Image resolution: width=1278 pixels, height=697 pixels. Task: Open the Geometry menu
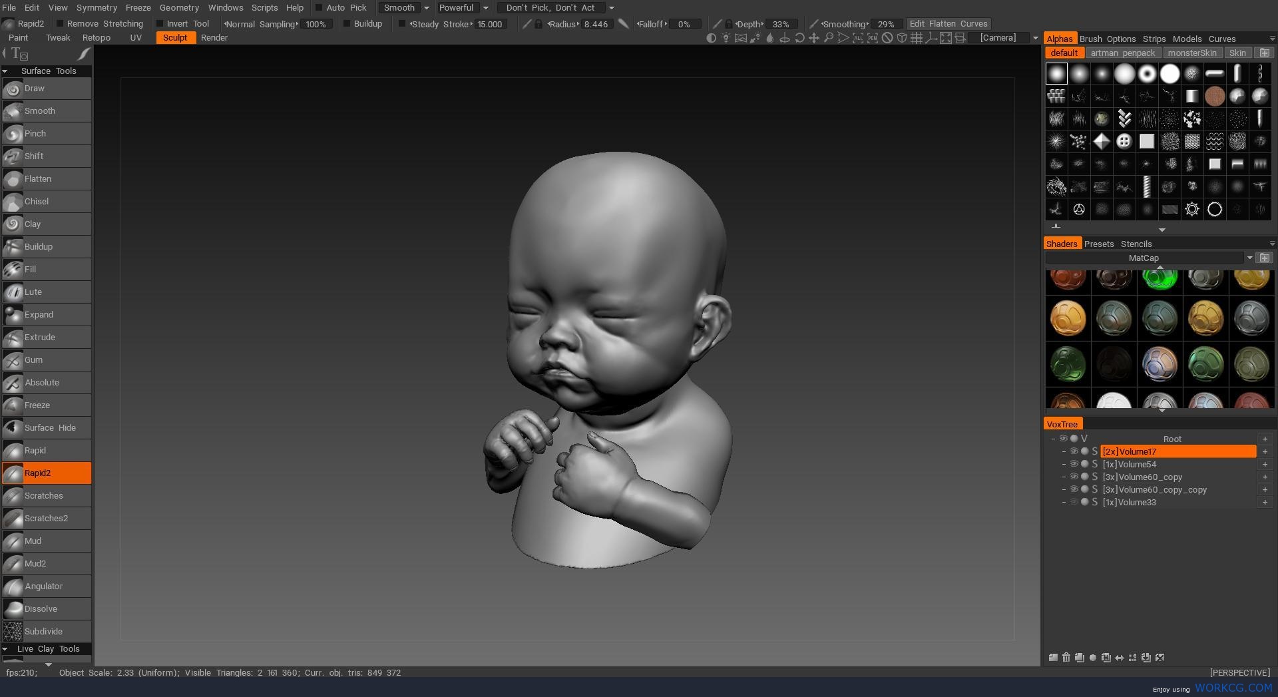pyautogui.click(x=179, y=8)
